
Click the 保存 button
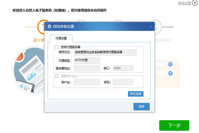[x=142, y=106]
